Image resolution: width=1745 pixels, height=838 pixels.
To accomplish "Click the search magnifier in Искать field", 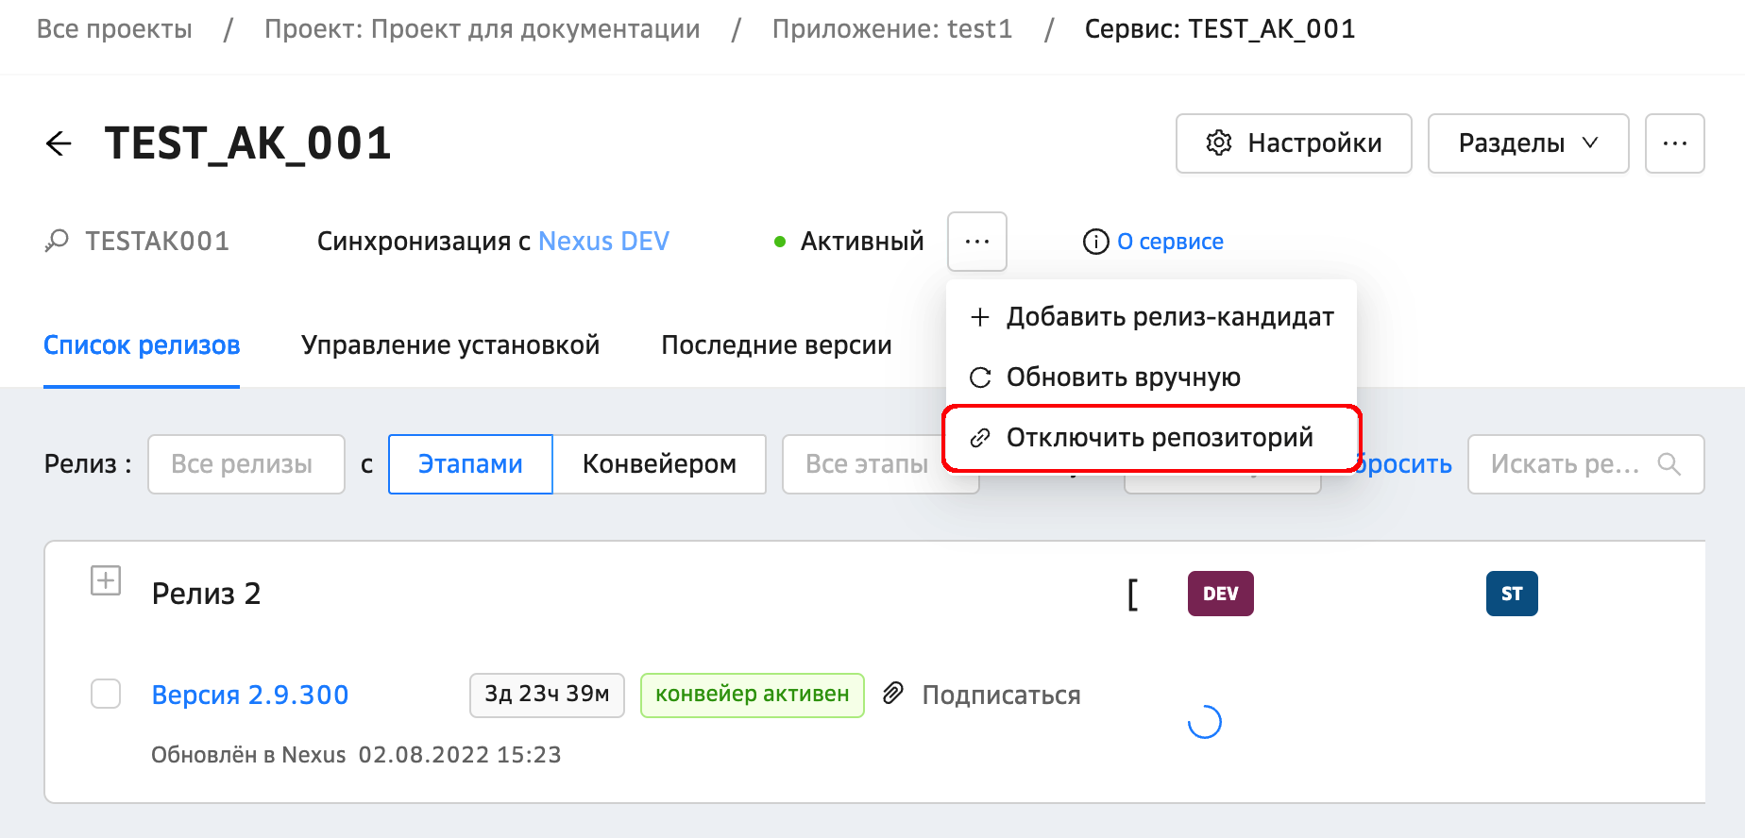I will tap(1669, 464).
